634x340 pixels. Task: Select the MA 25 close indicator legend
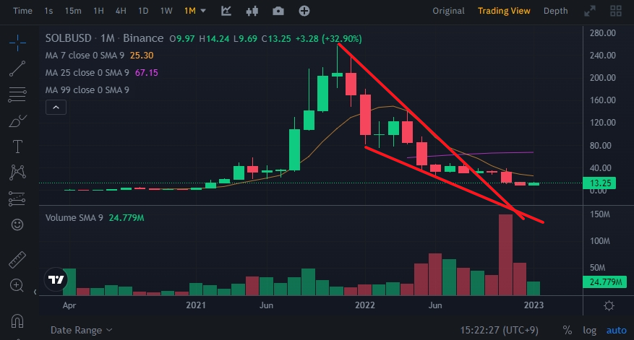(87, 73)
